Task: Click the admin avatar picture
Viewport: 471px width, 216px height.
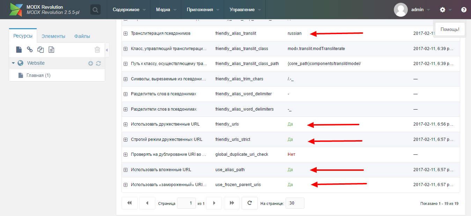Action: [x=401, y=10]
